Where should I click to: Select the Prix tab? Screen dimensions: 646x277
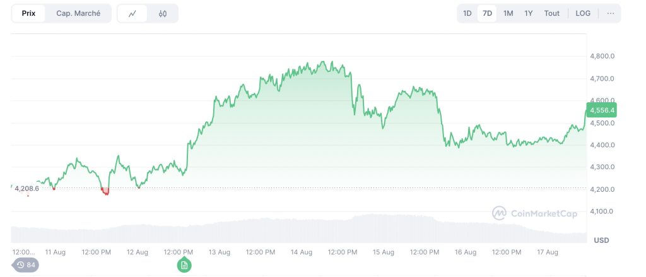point(28,13)
